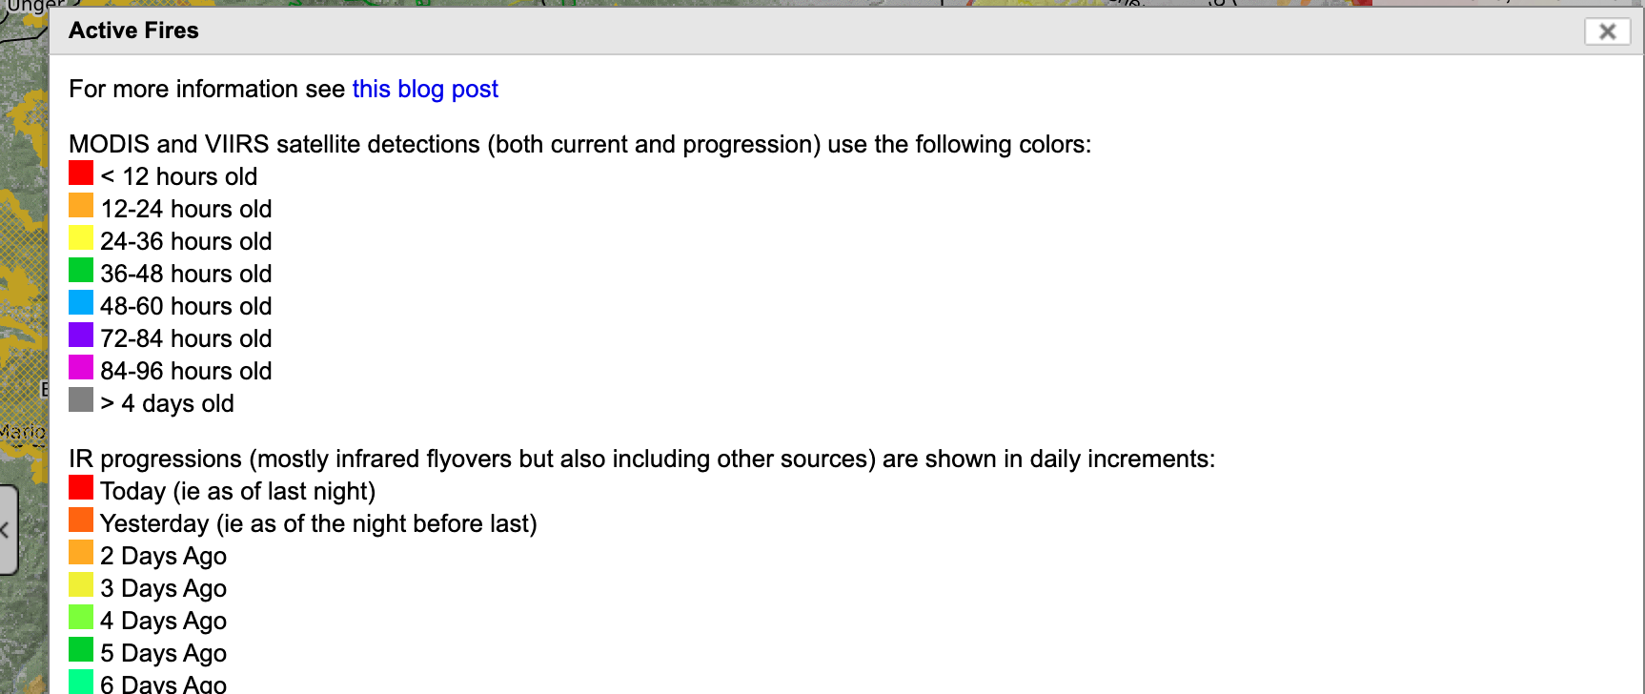Click the red < 12 hours old swatch
The width and height of the screenshot is (1645, 694).
click(81, 173)
